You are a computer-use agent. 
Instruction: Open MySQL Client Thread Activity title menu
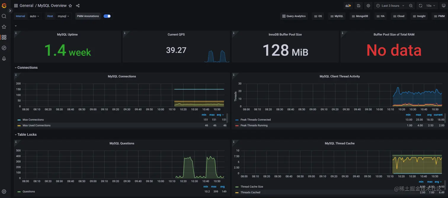tap(340, 76)
